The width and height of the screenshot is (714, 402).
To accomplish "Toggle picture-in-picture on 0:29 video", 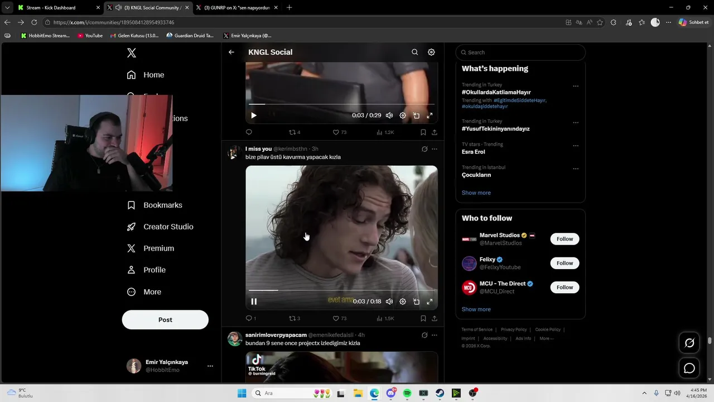I will 416,116.
